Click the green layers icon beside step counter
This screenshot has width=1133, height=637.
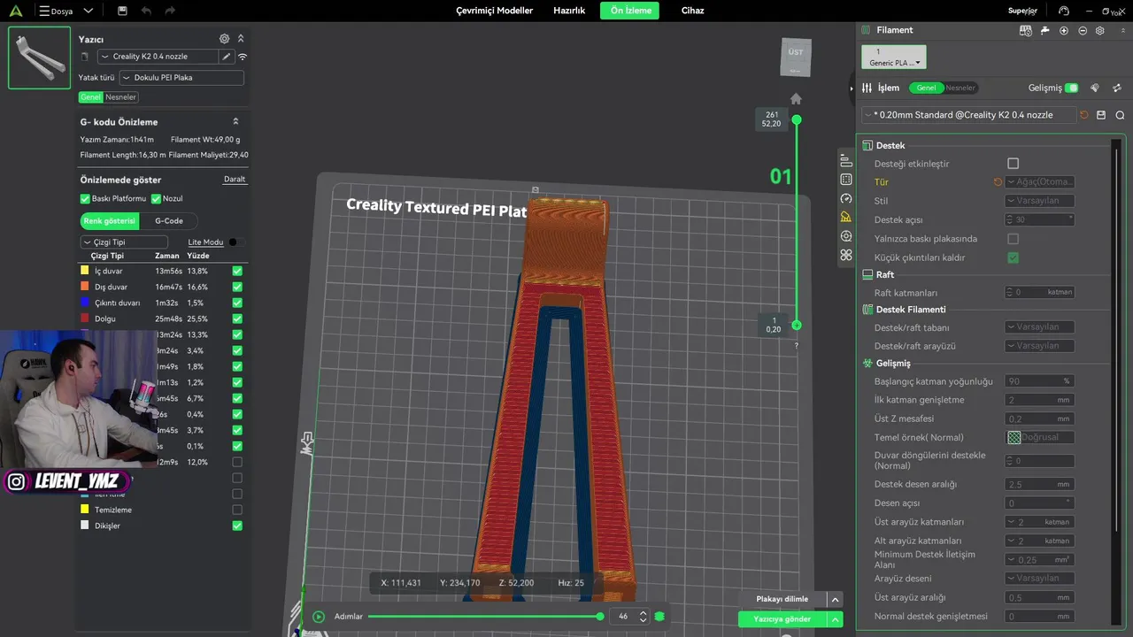(x=659, y=617)
